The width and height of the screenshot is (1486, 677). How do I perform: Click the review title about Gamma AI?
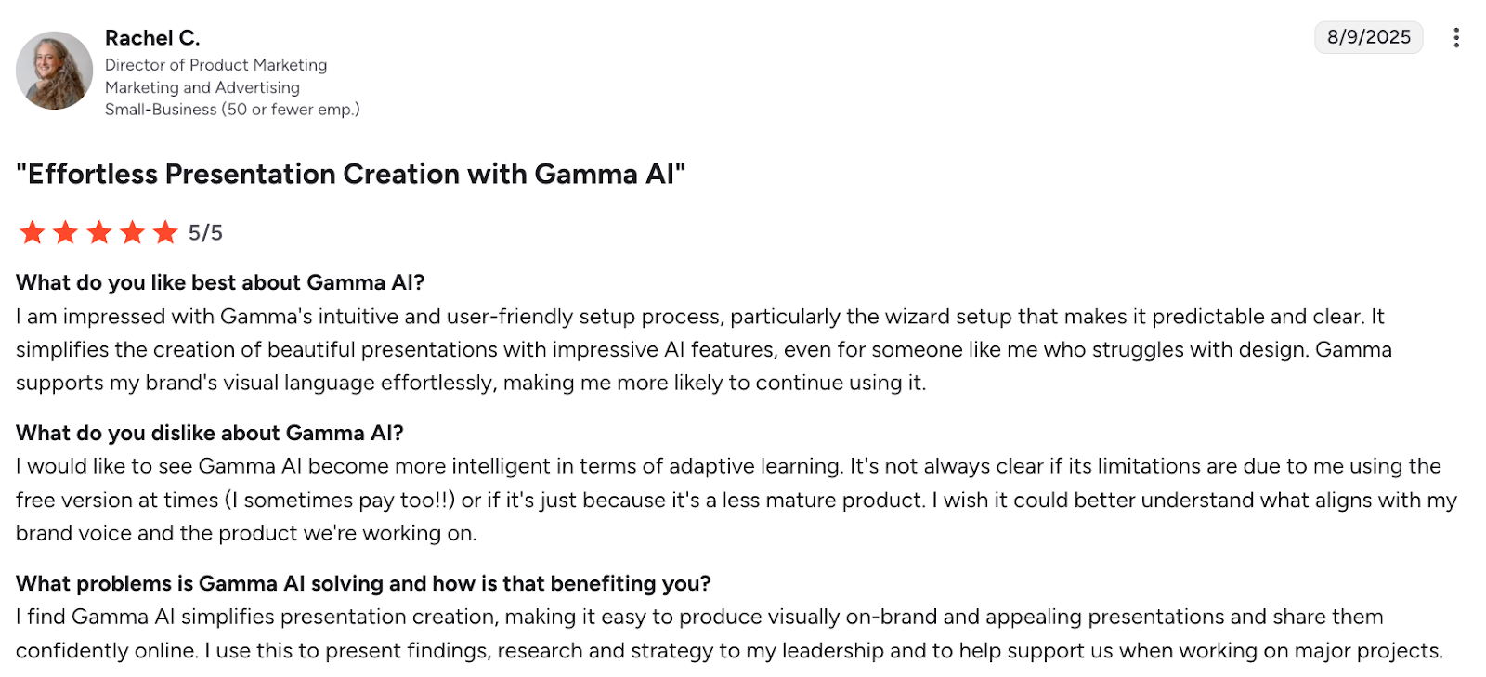(x=351, y=174)
